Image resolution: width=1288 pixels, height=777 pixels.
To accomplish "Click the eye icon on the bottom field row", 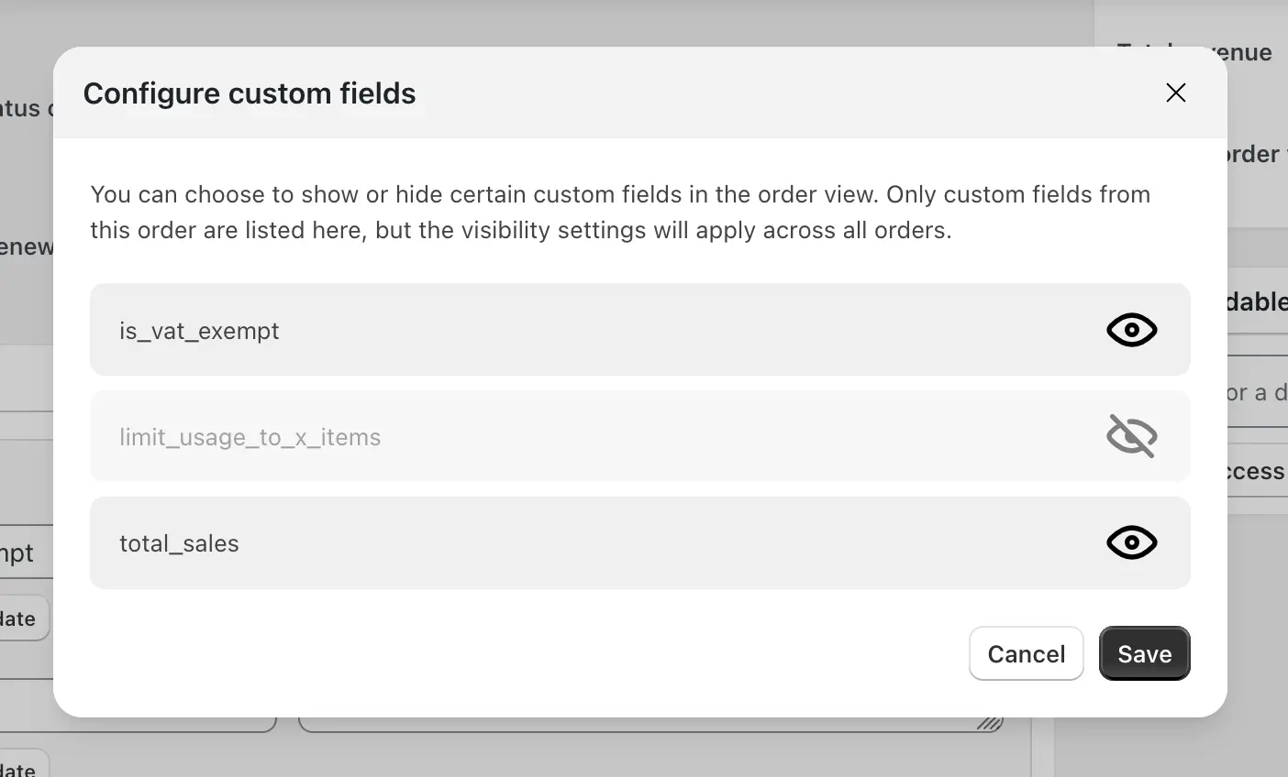I will (x=1131, y=542).
